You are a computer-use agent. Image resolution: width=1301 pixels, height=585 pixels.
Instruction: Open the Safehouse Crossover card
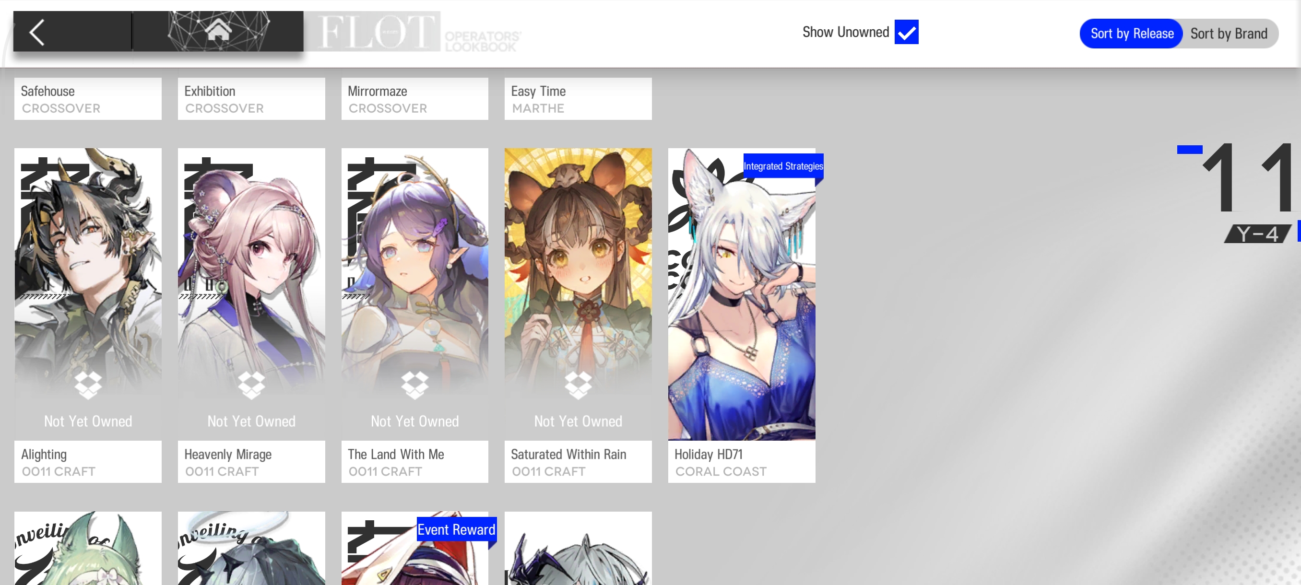(x=88, y=99)
